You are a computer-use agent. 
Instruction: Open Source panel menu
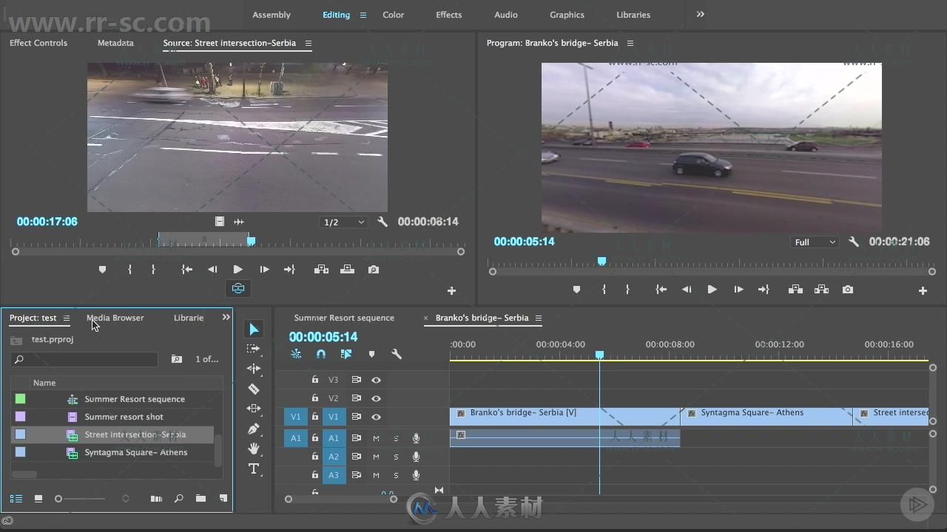pos(309,43)
